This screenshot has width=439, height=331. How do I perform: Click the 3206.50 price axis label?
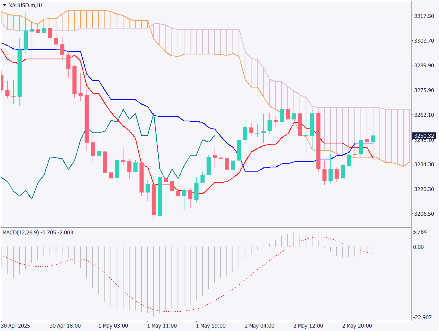423,214
